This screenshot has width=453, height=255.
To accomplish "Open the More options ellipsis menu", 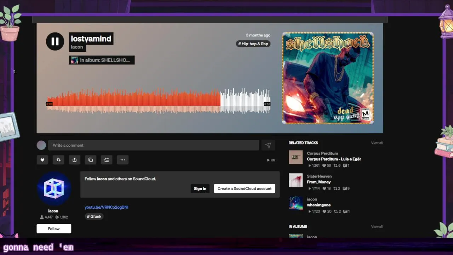I will (x=122, y=160).
